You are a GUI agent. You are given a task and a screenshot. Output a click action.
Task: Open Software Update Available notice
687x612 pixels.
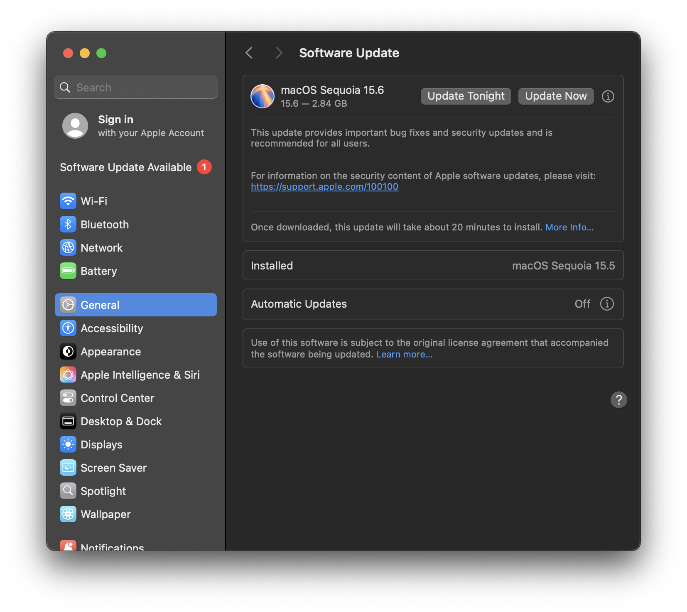136,167
